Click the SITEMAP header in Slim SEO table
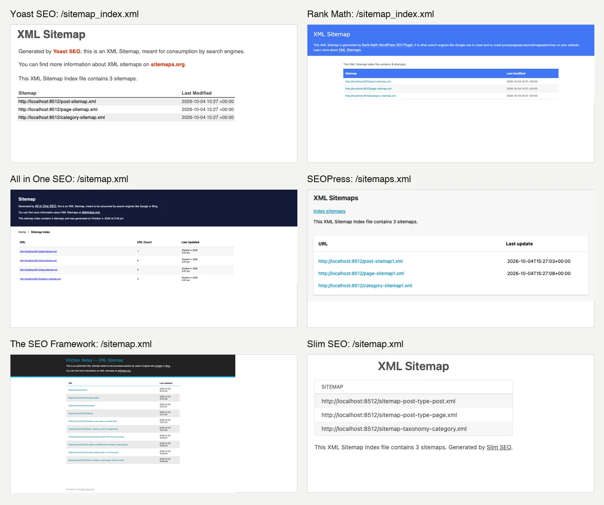 pos(332,387)
